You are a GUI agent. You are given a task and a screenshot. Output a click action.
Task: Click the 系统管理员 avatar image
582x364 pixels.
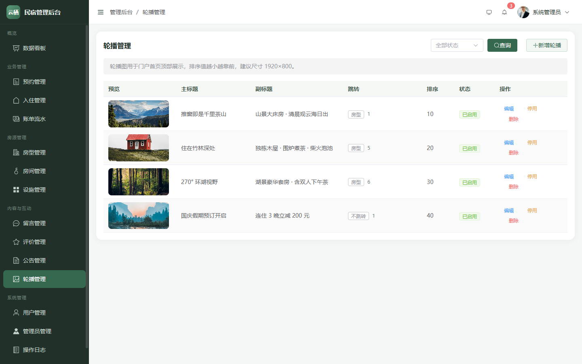[523, 12]
